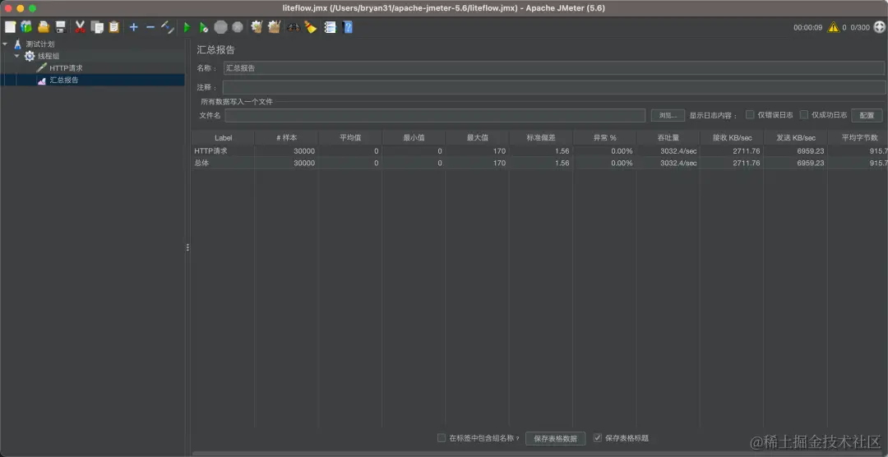Uncheck 保存表格标题 checkbox

pos(598,438)
